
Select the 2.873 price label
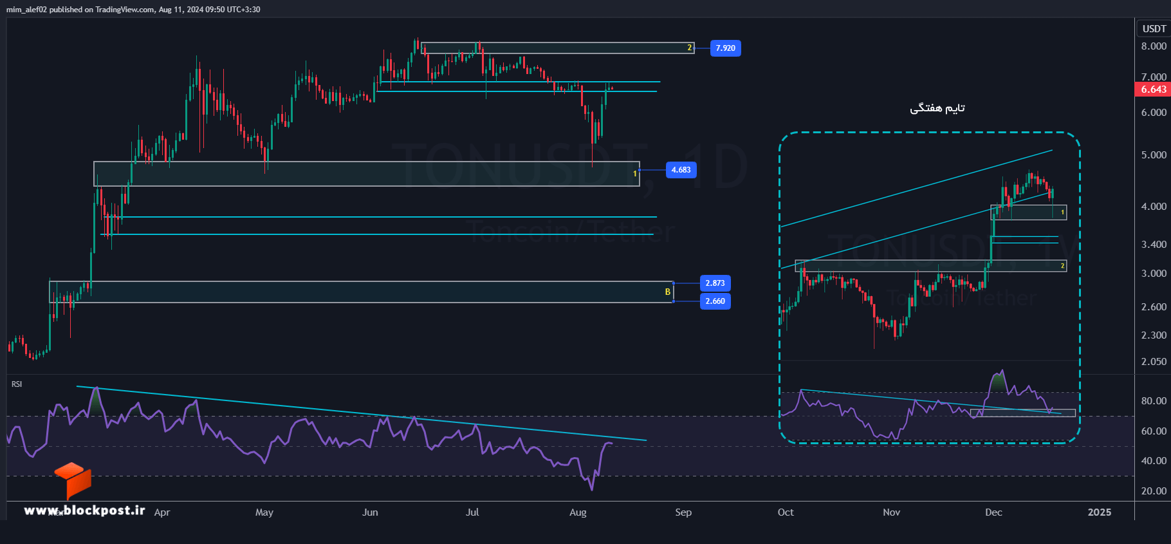tap(715, 283)
